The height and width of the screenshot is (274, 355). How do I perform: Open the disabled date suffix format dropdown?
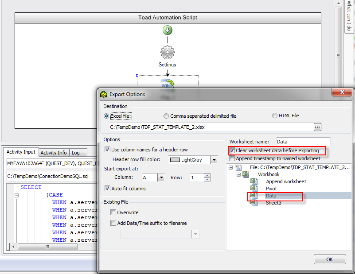(x=195, y=234)
